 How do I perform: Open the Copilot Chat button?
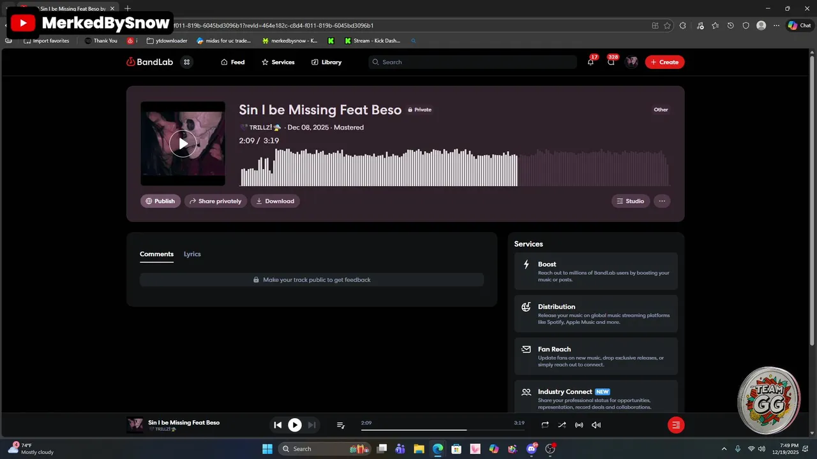point(798,25)
